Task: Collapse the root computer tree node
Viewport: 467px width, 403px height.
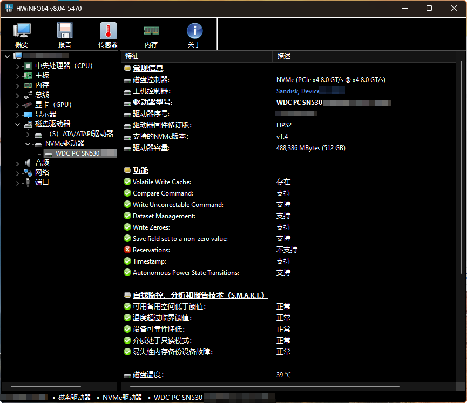Action: (x=8, y=56)
